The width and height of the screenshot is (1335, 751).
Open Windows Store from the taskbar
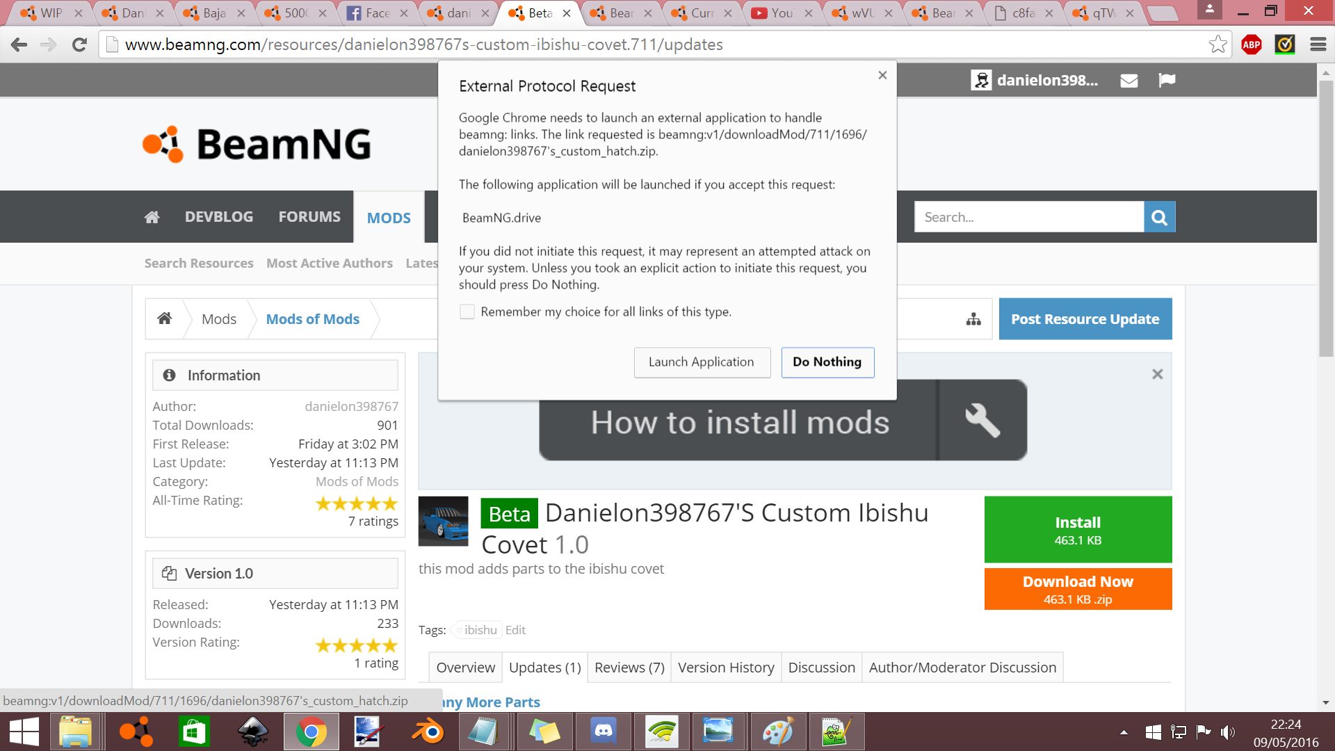pos(193,732)
